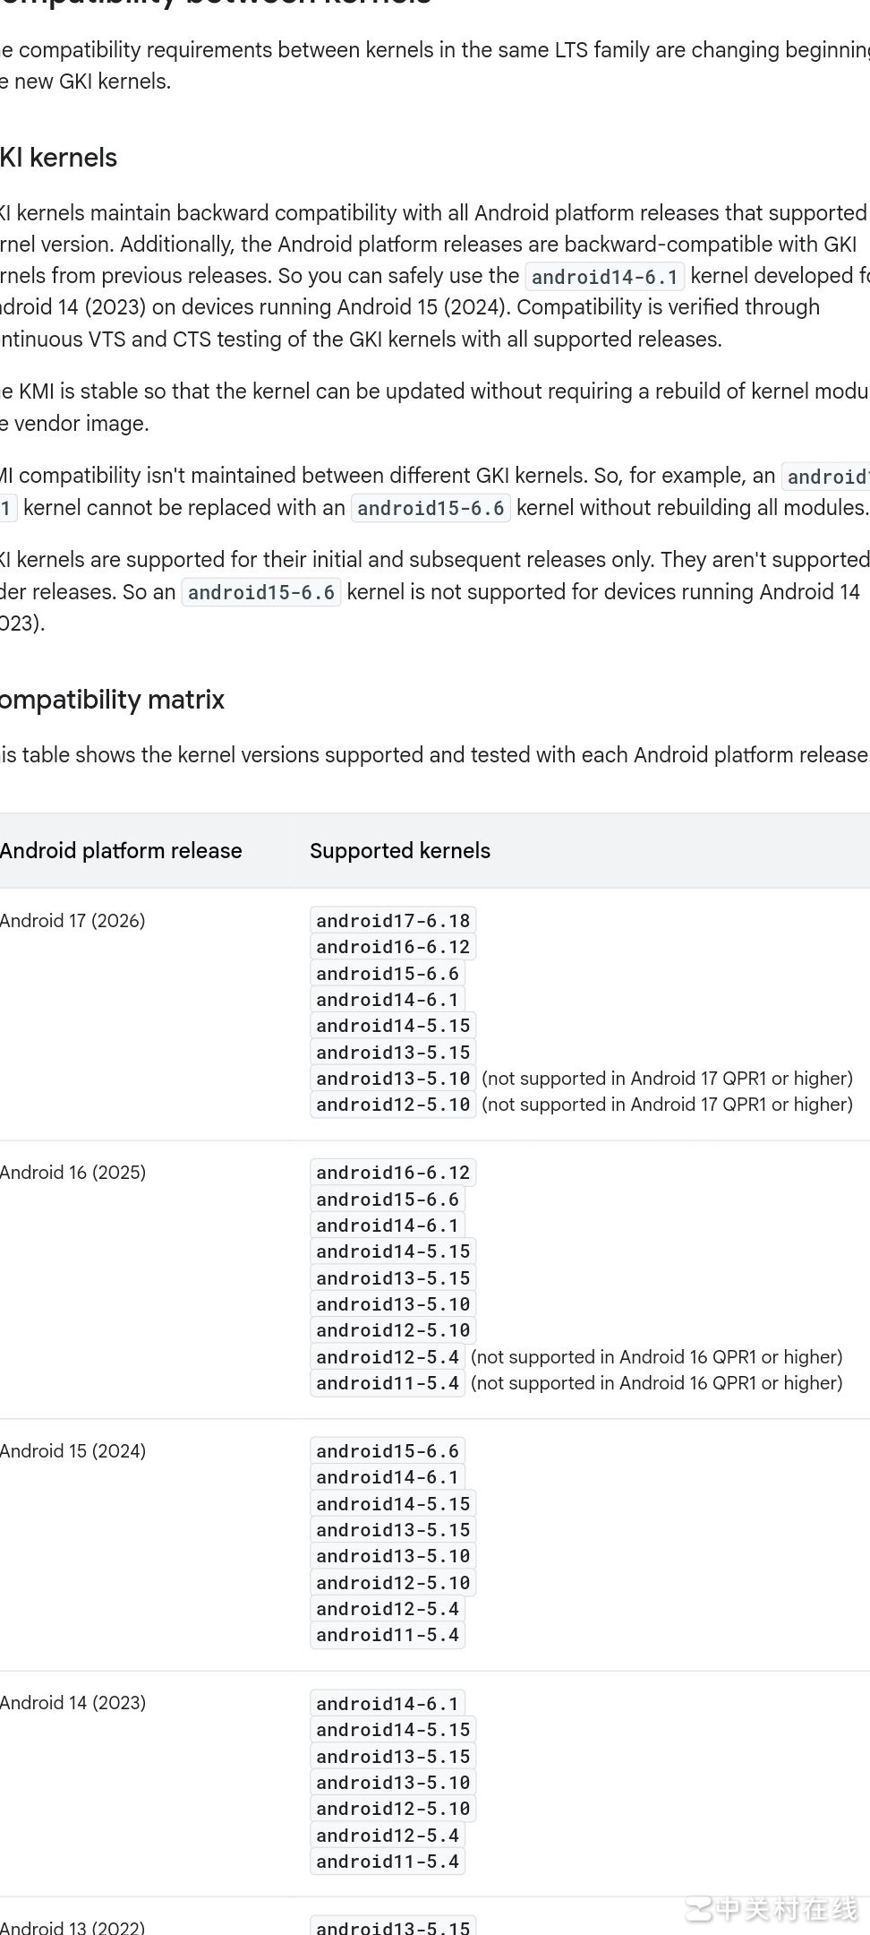Click android11-5.4 in the Android 15 row
The height and width of the screenshot is (1935, 870).
click(388, 1635)
